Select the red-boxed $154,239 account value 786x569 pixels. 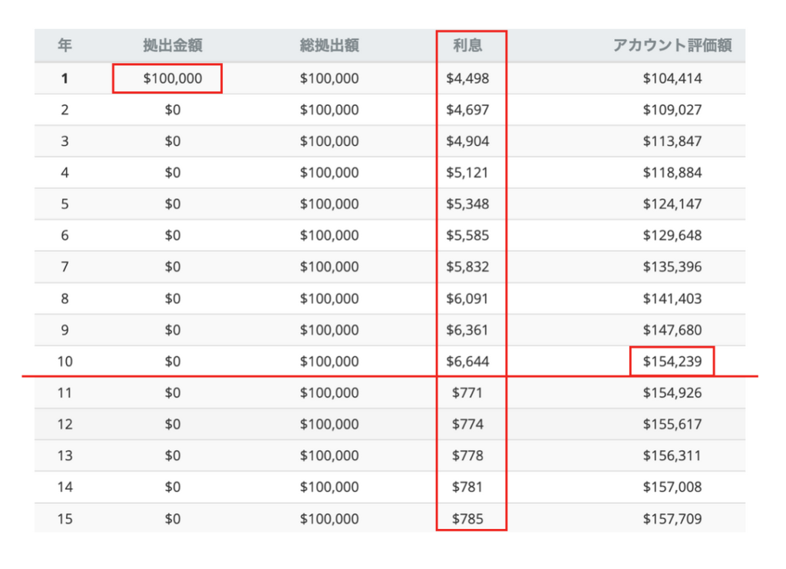pyautogui.click(x=672, y=362)
